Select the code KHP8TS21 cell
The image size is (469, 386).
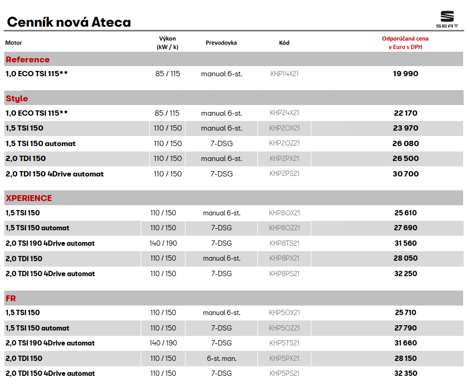(x=284, y=243)
